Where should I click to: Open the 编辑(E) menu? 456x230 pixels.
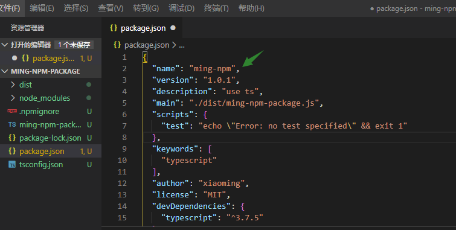42,8
